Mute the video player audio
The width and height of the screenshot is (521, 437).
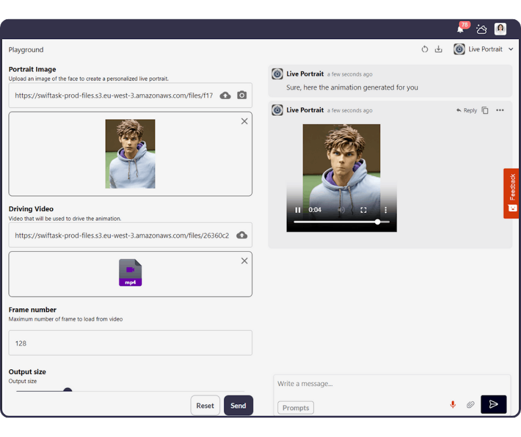[x=342, y=210]
